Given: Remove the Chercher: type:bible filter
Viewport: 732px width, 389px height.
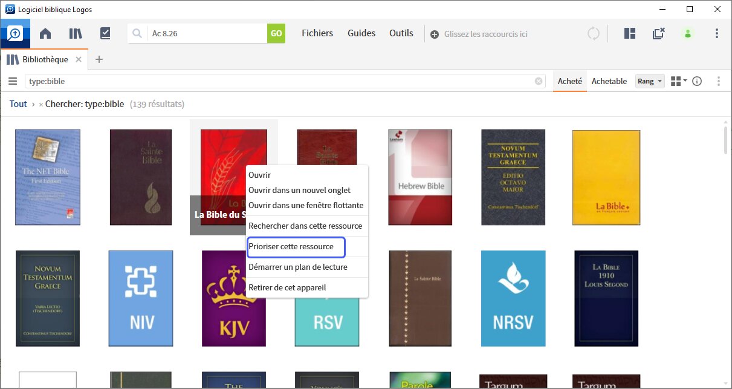Looking at the screenshot, I should [40, 105].
